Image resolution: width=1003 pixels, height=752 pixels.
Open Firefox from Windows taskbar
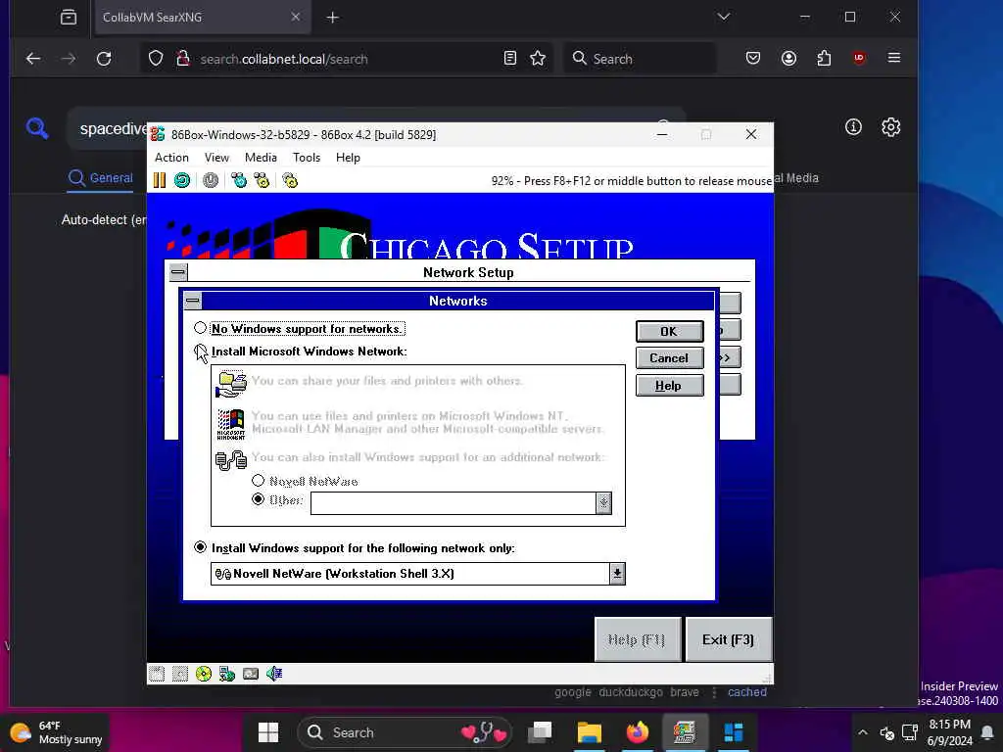pos(637,732)
